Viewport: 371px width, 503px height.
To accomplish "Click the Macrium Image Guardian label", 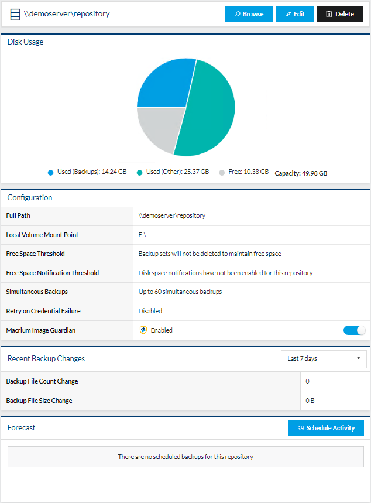I will click(41, 330).
